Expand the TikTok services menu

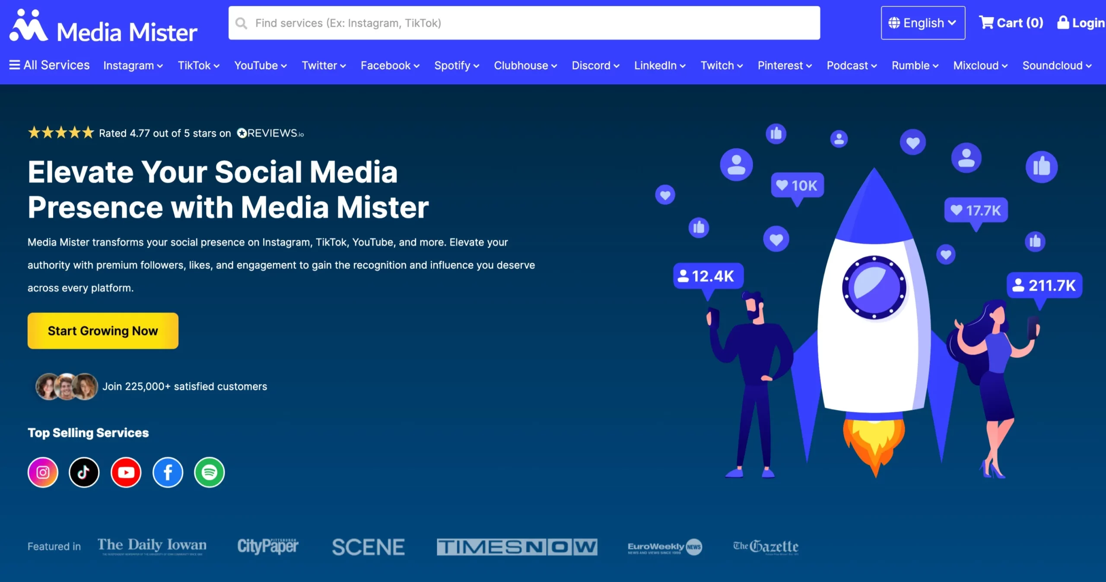[x=199, y=66]
